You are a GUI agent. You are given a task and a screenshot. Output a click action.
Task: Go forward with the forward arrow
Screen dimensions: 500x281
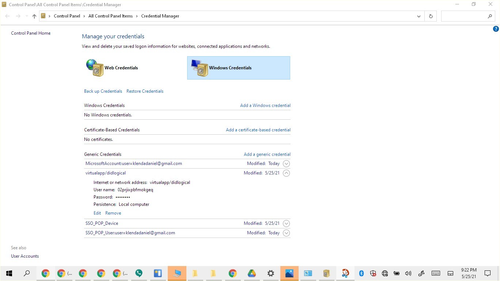18,16
